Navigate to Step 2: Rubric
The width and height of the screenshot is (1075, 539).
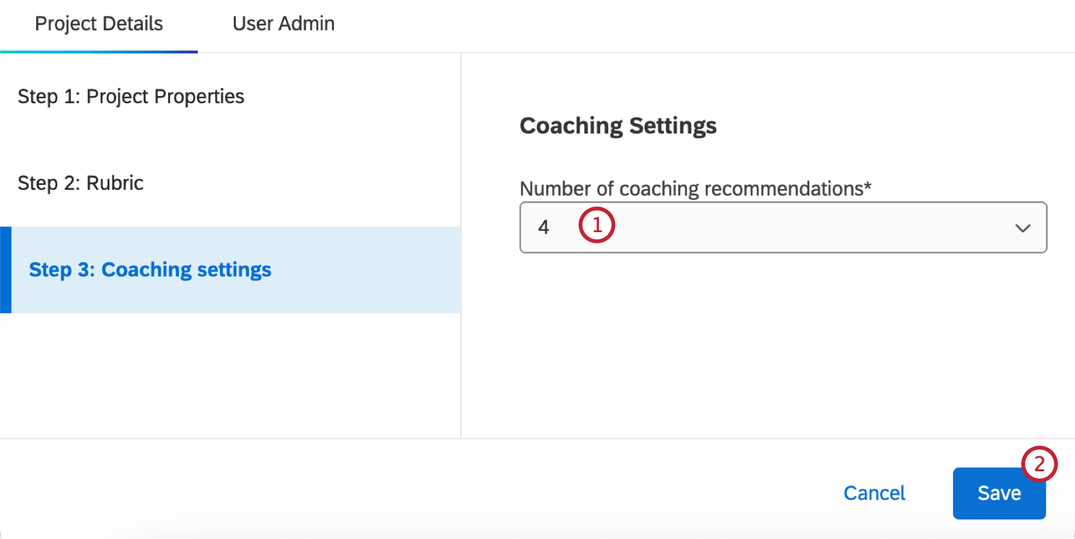80,183
